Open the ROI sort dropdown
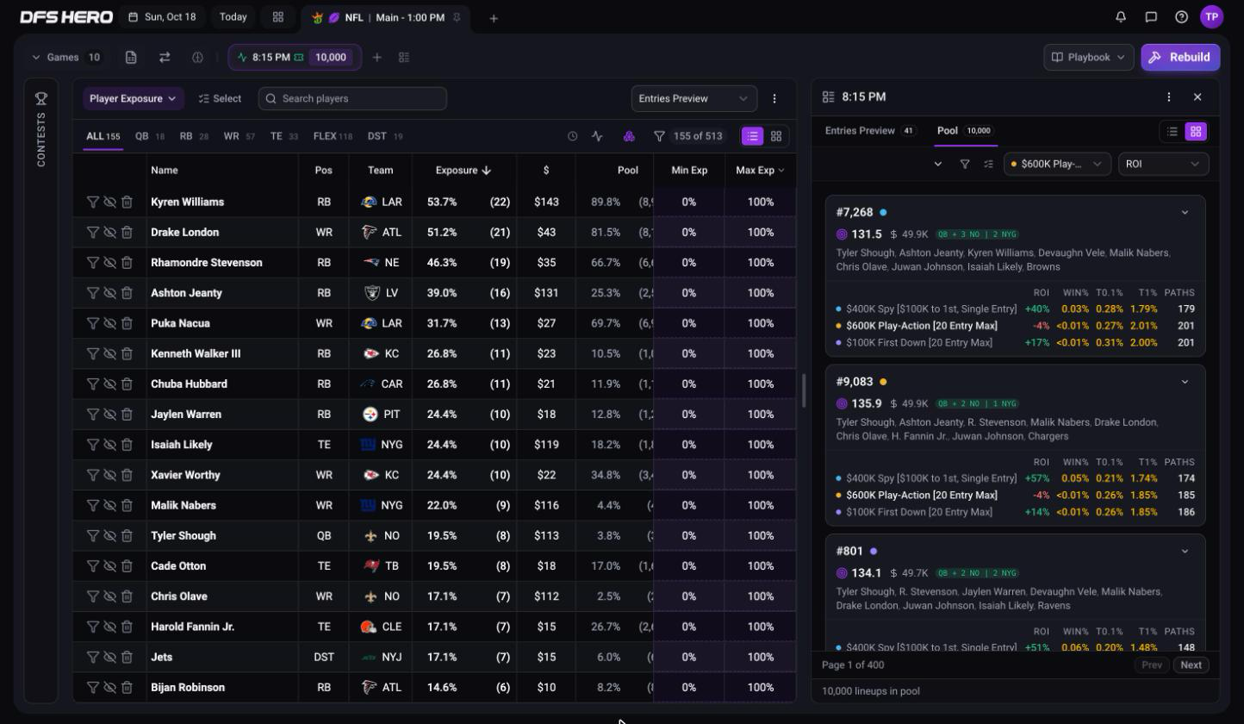The width and height of the screenshot is (1244, 724). pos(1163,164)
